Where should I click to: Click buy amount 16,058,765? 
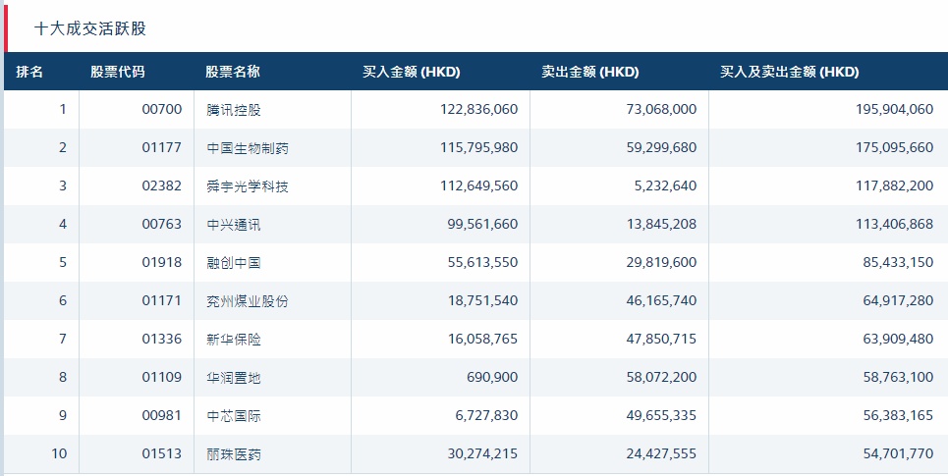pyautogui.click(x=482, y=339)
